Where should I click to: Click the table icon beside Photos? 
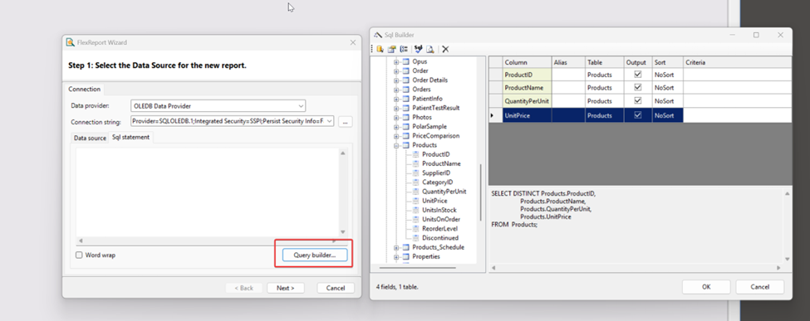(405, 117)
